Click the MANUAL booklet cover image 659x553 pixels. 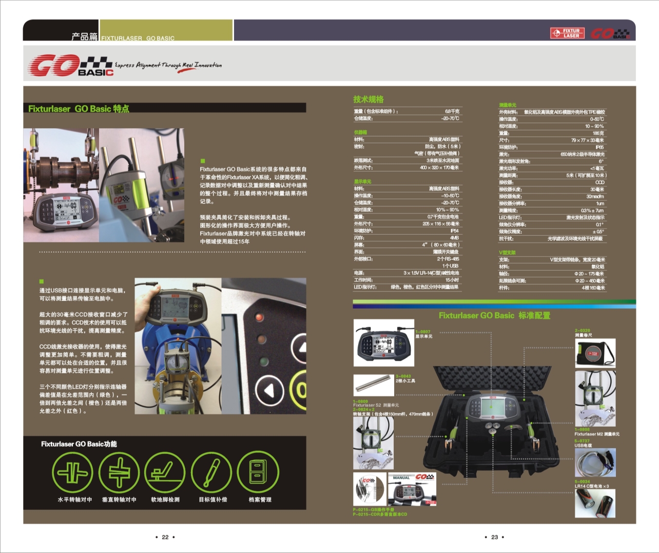412,489
